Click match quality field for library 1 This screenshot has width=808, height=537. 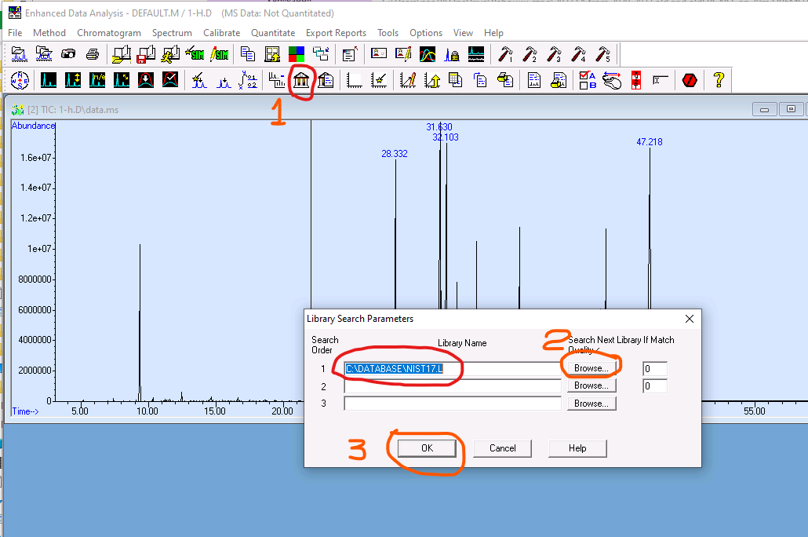pos(654,369)
